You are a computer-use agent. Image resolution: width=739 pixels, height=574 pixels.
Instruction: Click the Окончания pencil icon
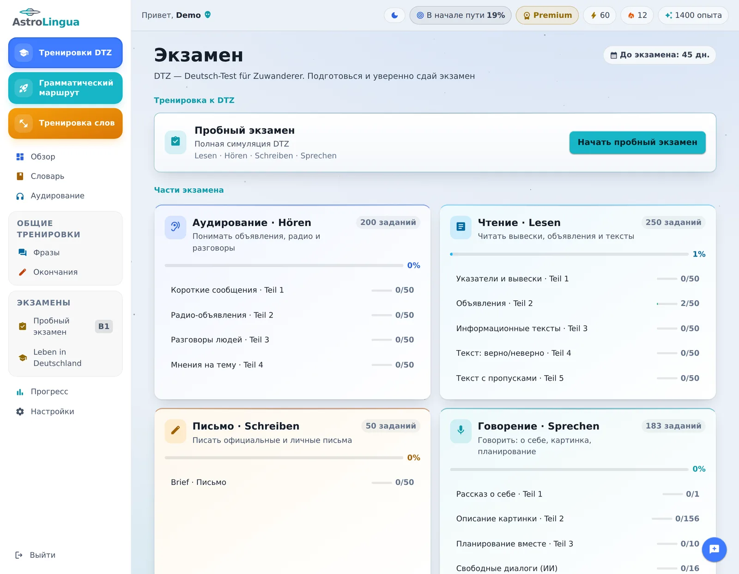pos(23,272)
